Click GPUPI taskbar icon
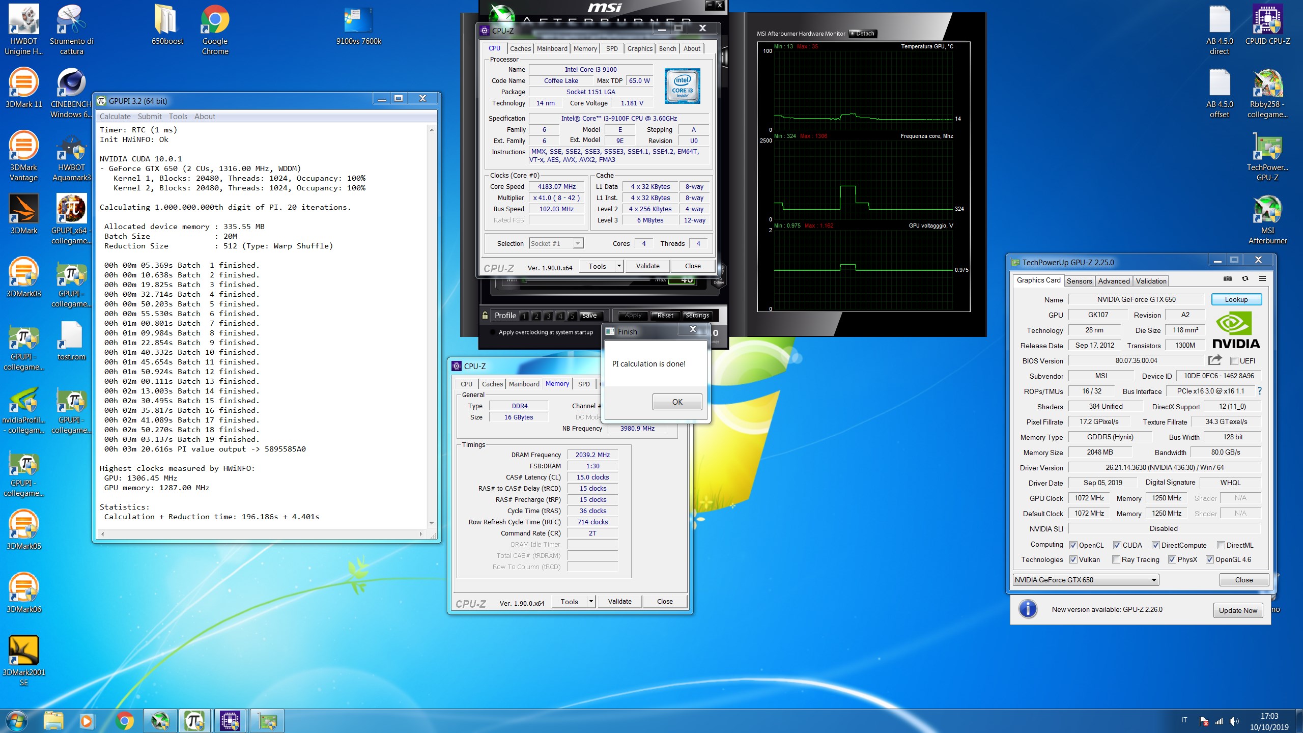Viewport: 1303px width, 733px height. [194, 721]
